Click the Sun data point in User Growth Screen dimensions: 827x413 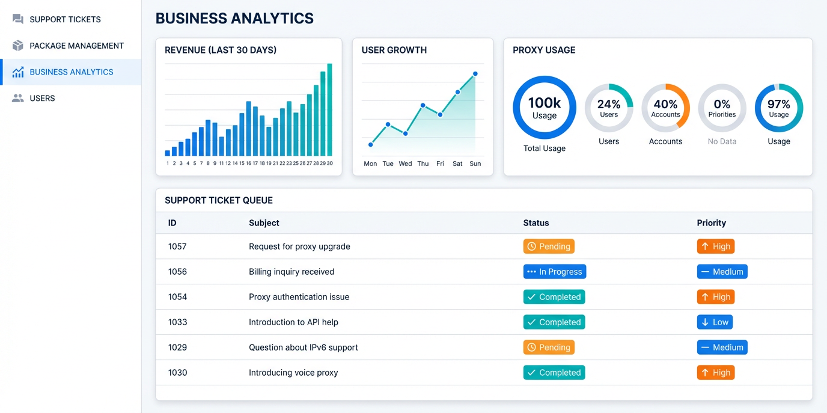pos(475,74)
